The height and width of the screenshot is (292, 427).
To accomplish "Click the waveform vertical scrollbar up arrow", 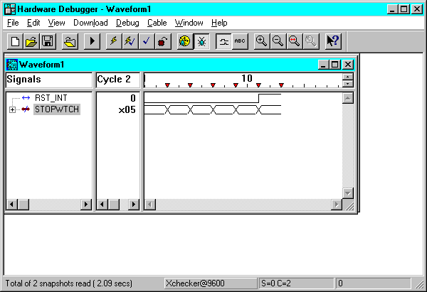I will click(x=348, y=98).
